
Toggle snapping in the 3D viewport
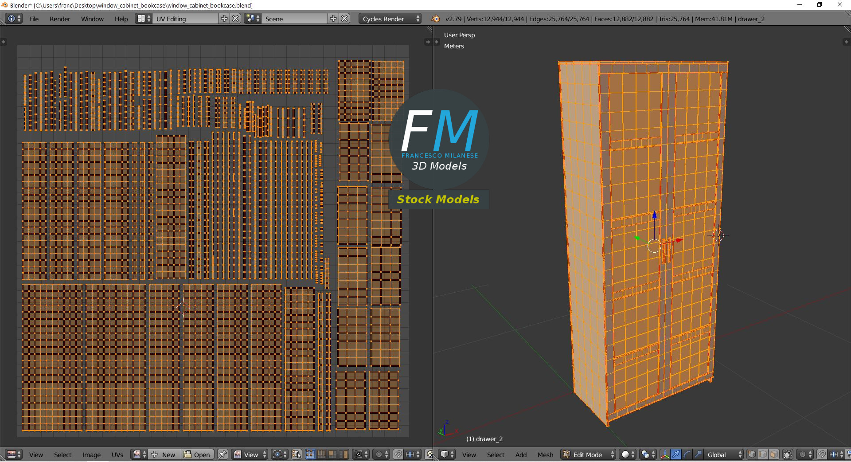point(822,454)
